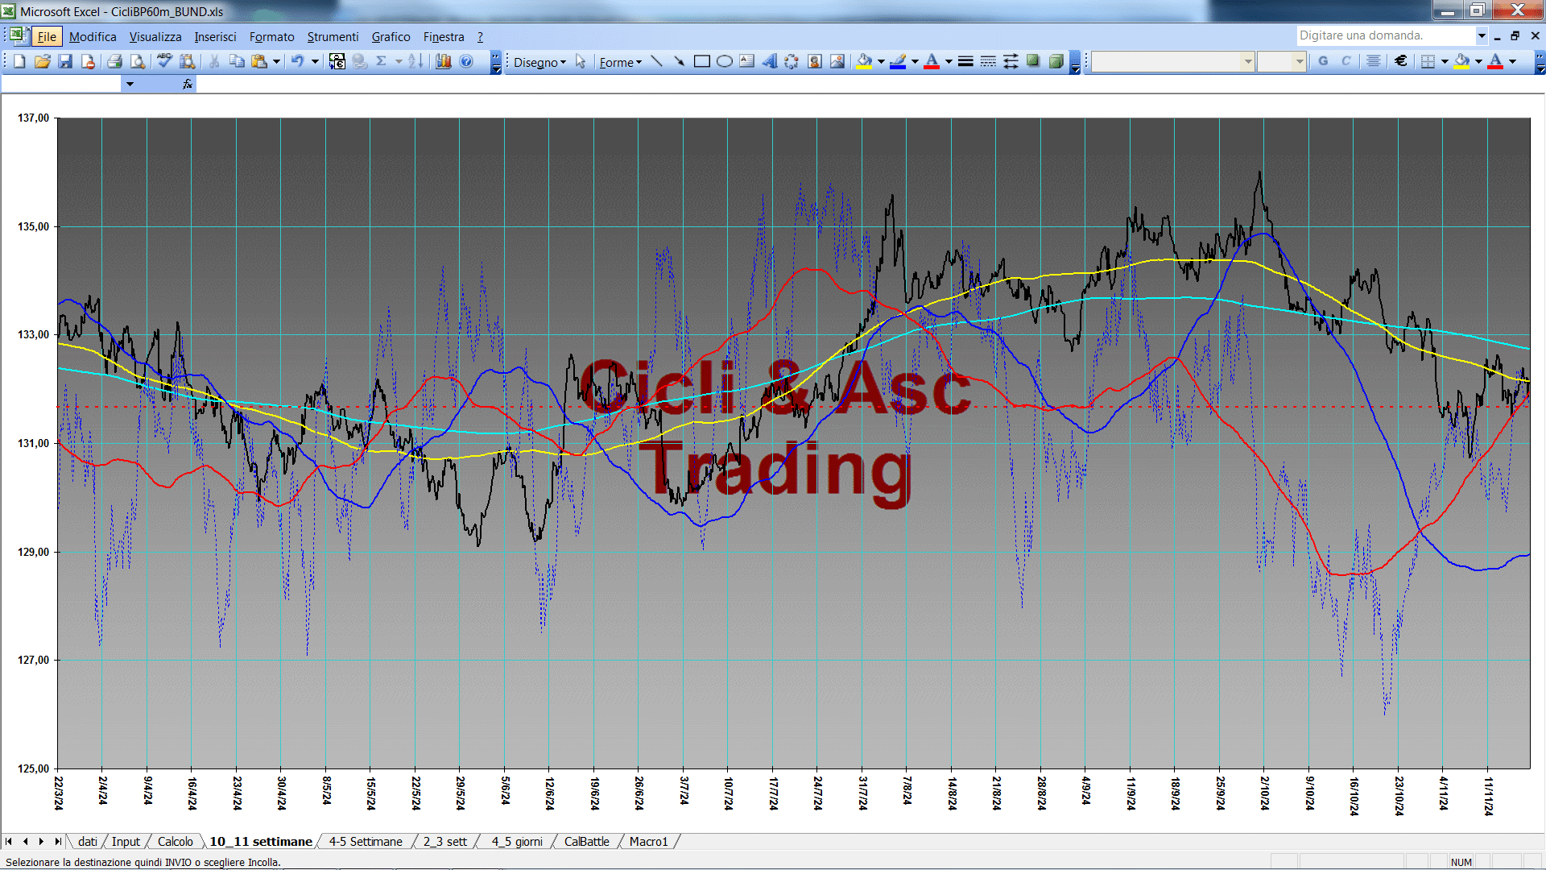
Task: Run the Spelling check icon
Action: coord(164,61)
